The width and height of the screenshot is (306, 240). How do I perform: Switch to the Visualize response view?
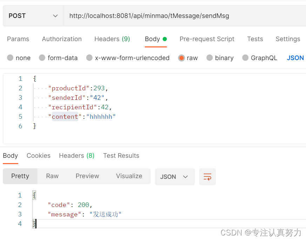[x=129, y=176]
